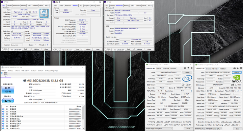Click Validate in the CPU-Z CPU window
The image size is (243, 131).
point(36,49)
